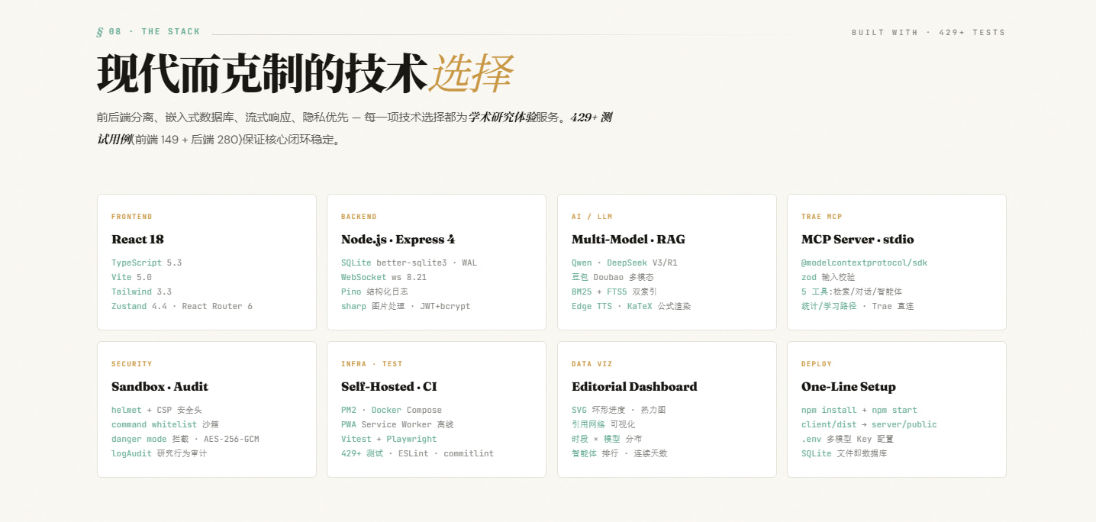Click the 'TypeScript 5.3' line

[147, 263]
